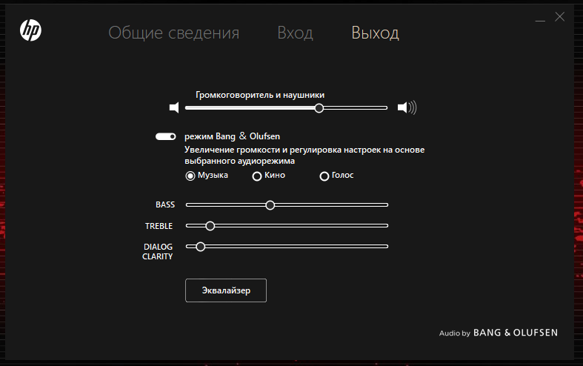
Task: Open the Общие сведения tab
Action: [x=173, y=33]
